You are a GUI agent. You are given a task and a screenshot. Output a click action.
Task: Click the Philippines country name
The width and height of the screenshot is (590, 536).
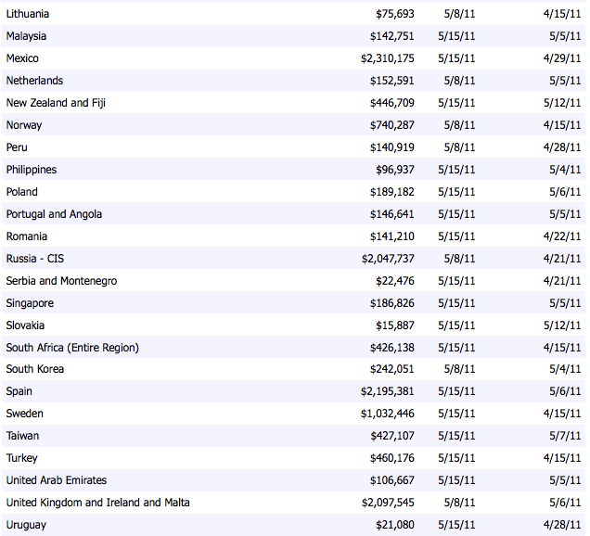(32, 170)
